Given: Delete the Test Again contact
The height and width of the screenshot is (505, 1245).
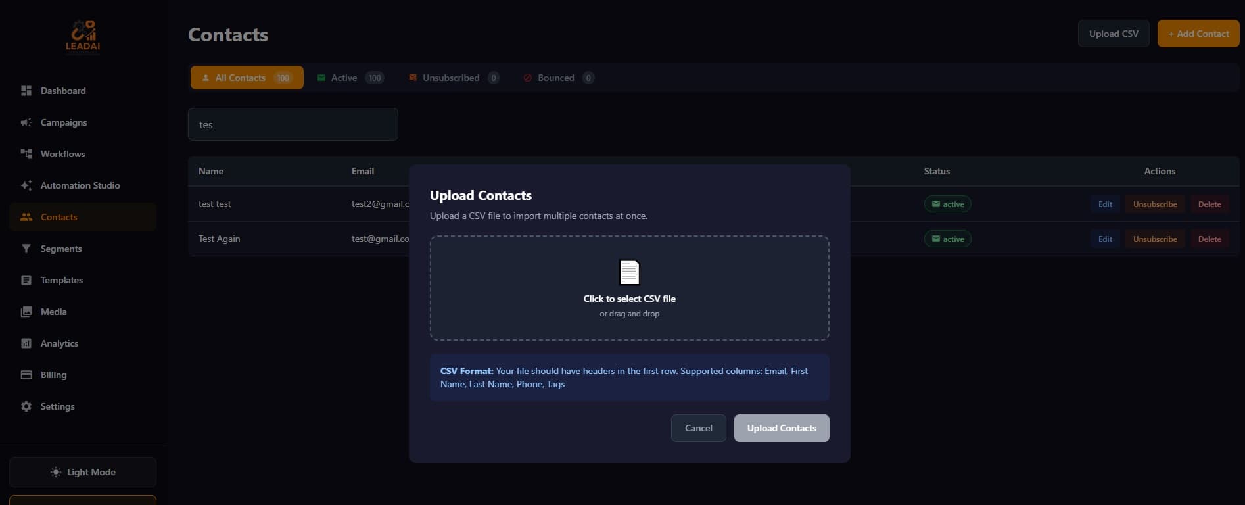Looking at the screenshot, I should tap(1210, 239).
